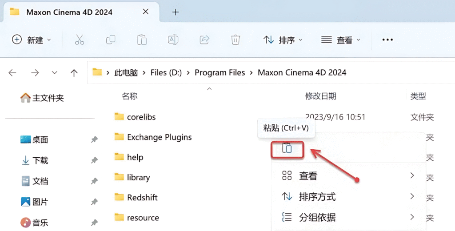Click the Share icon in toolbar
The image size is (455, 231).
(x=204, y=40)
